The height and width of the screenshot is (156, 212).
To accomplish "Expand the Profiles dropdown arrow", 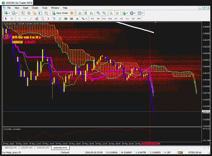I will coord(17,13).
